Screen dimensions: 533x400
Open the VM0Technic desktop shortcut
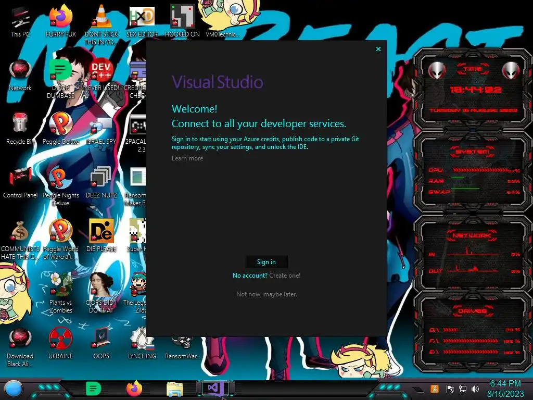pos(223,21)
